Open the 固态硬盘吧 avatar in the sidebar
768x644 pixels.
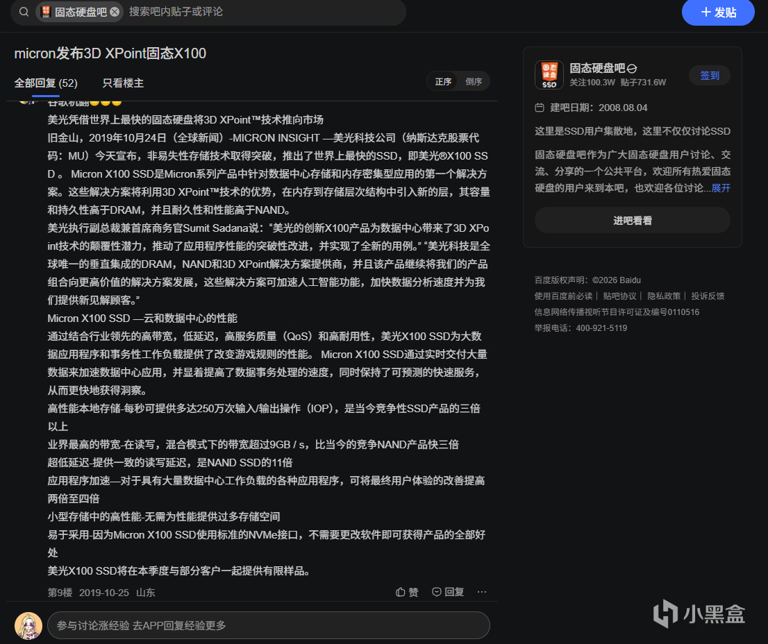click(x=549, y=75)
